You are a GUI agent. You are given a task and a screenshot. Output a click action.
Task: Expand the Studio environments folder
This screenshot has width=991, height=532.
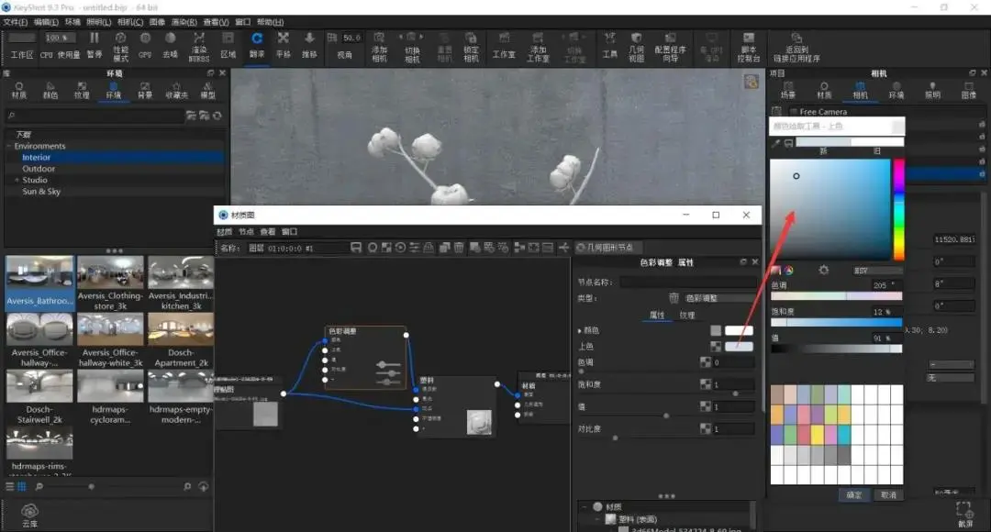click(x=17, y=180)
